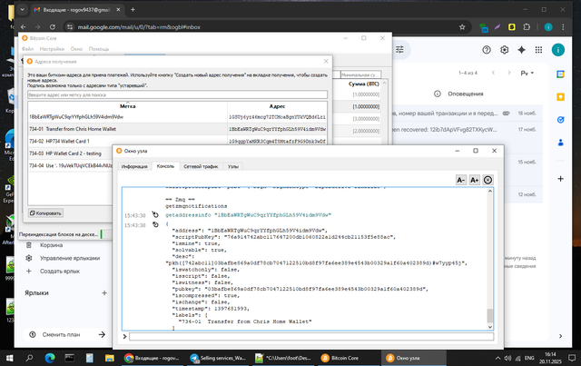This screenshot has height=366, width=581.
Task: Open File Explorer from taskbar
Action: (x=109, y=358)
